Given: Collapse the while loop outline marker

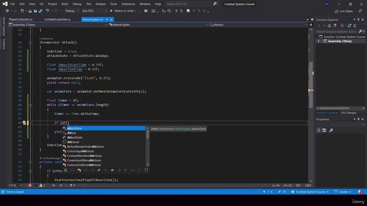Looking at the screenshot, I should coord(30,105).
